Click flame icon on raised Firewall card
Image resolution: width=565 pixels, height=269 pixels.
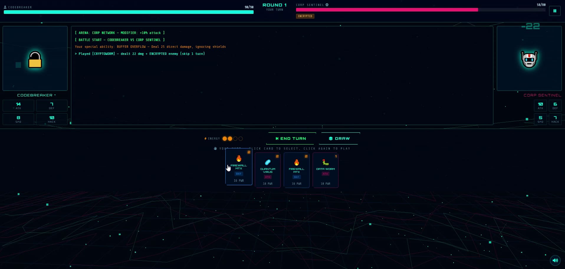coord(239,158)
